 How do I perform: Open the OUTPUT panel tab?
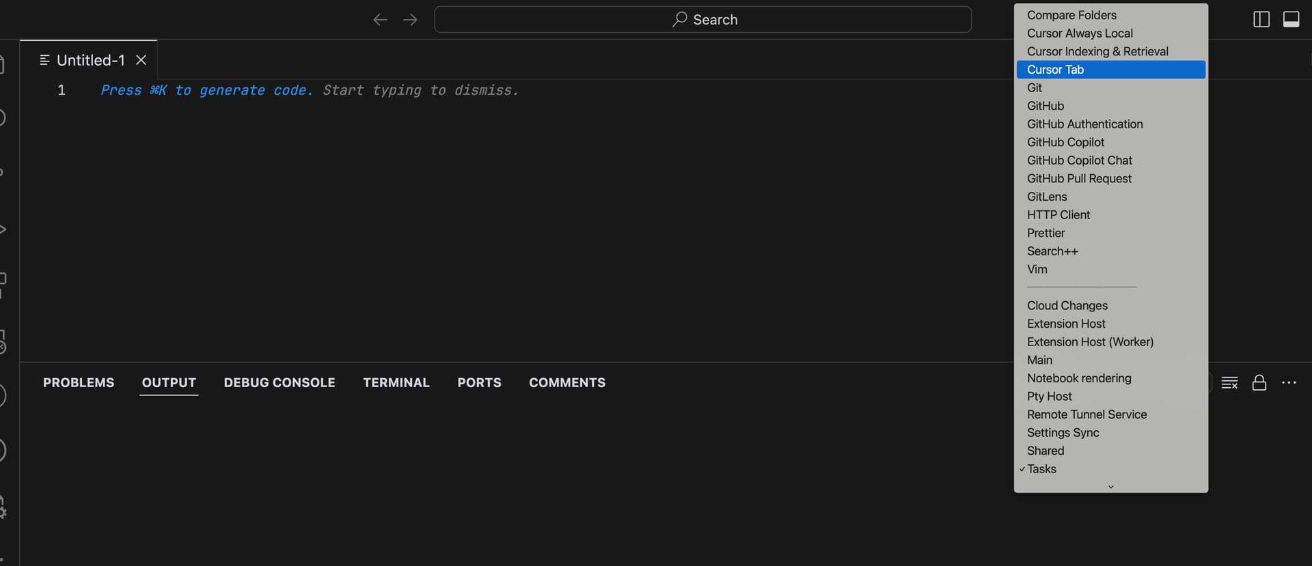pyautogui.click(x=169, y=383)
